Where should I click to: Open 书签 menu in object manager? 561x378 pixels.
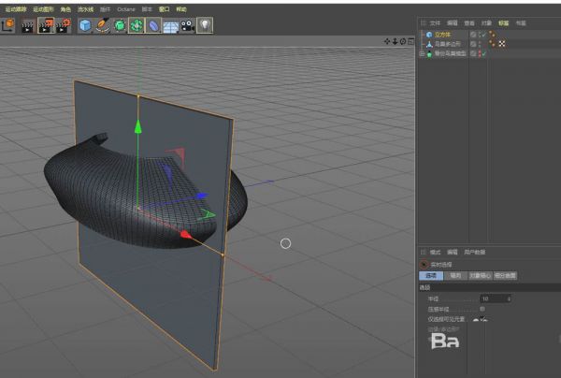(x=521, y=22)
